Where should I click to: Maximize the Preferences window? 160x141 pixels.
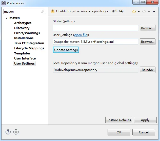click(143, 2)
